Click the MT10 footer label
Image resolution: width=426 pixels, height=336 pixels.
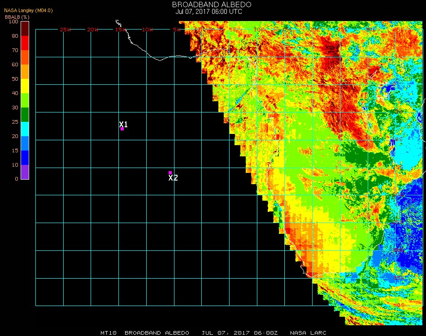109,333
